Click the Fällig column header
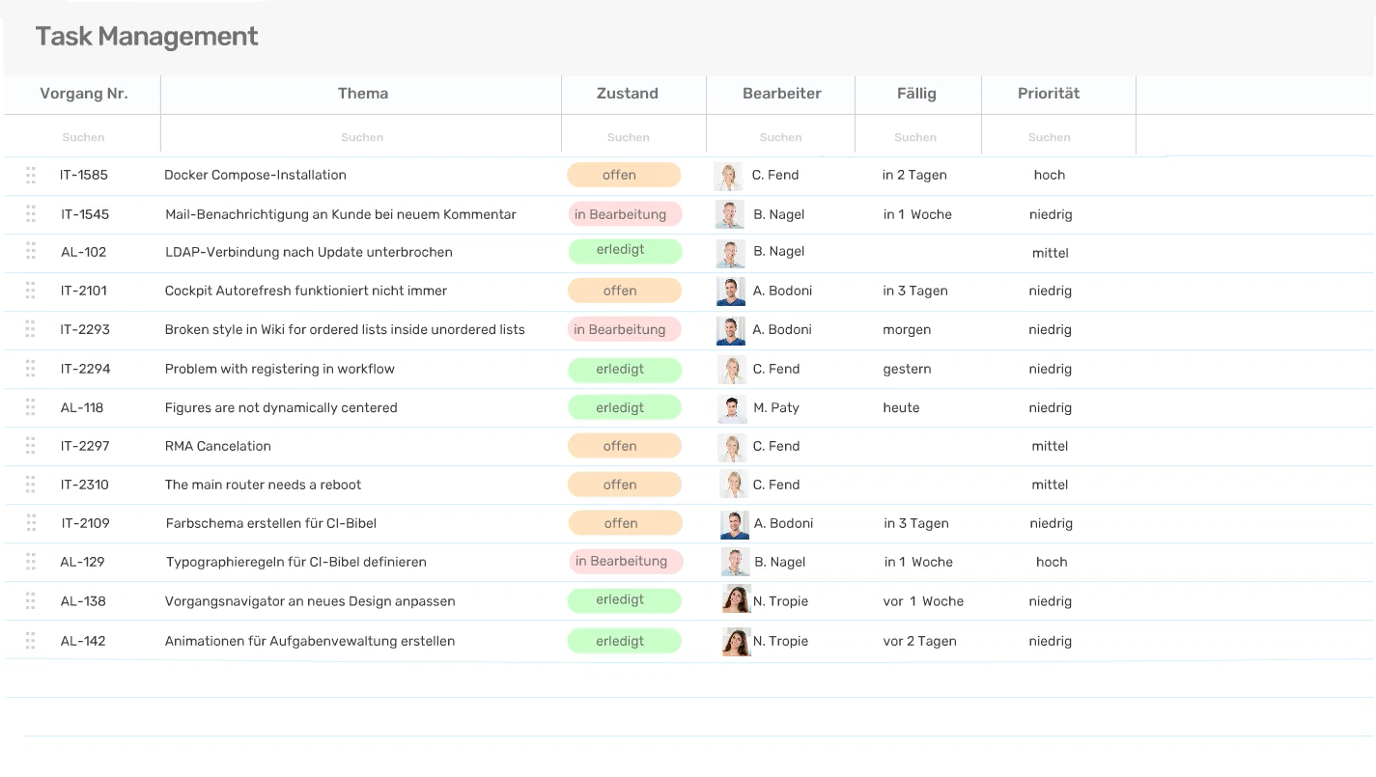Screen dimensions: 1376x777 [916, 94]
